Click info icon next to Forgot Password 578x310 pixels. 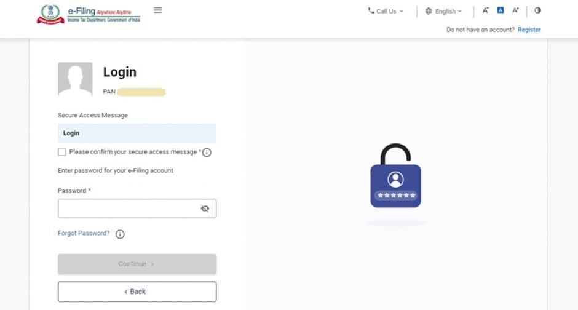tap(120, 234)
